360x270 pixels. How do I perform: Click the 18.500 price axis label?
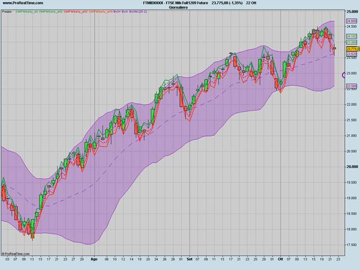coord(352,214)
